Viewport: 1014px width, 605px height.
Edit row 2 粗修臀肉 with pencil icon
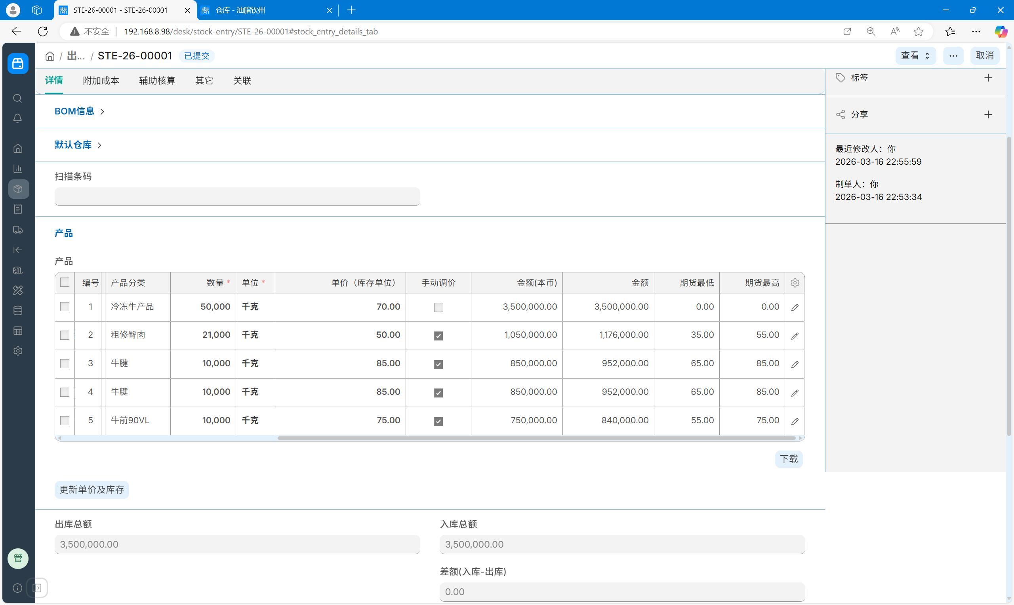[795, 336]
